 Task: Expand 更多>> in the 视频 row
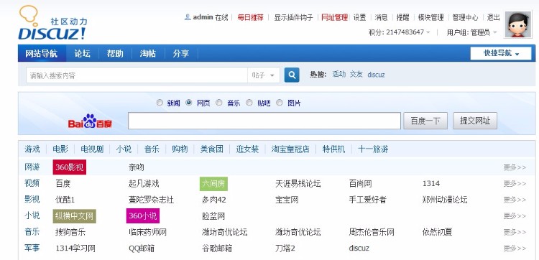click(515, 184)
